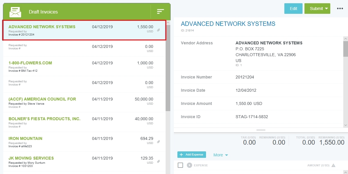Click attachment paperclip on Advanced Network Systems invoice
The image size is (348, 174).
click(159, 30)
